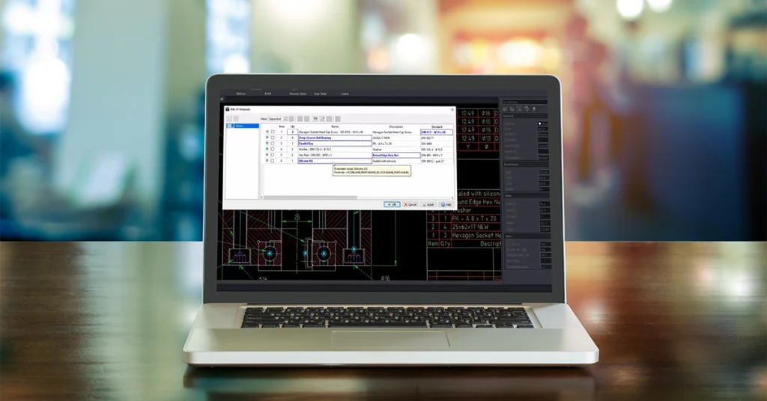The height and width of the screenshot is (401, 767).
Task: Click the first toolbar icon after View dropdown
Action: point(292,118)
